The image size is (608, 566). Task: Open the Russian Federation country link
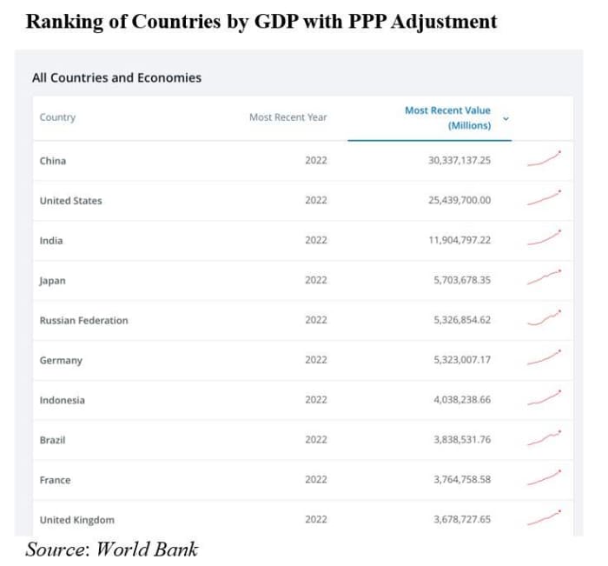tap(83, 321)
